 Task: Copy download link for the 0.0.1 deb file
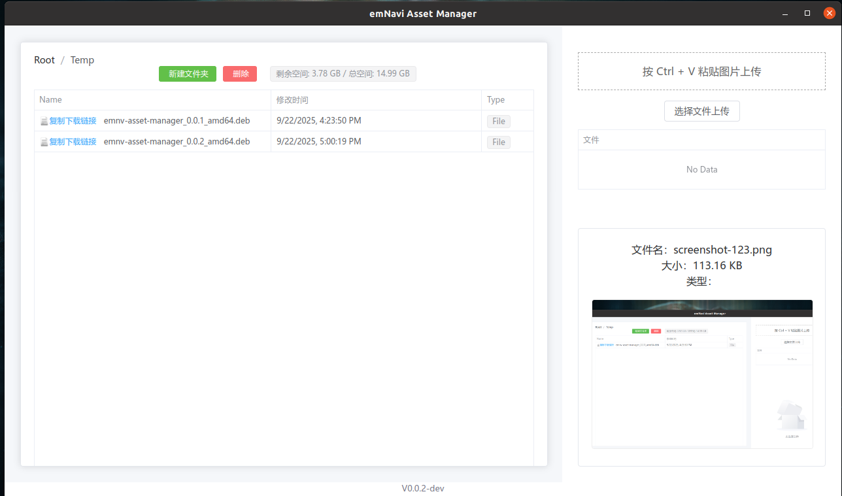[73, 121]
